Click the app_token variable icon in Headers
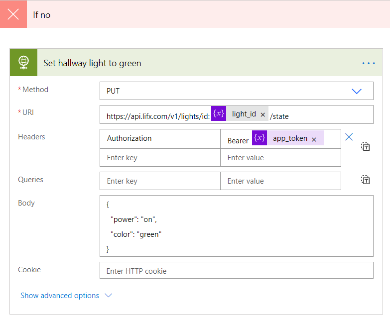This screenshot has width=390, height=319. 260,138
